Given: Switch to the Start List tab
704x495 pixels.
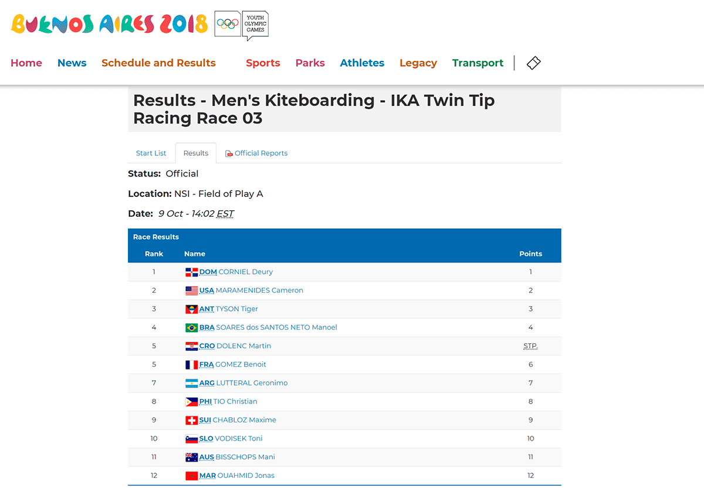Looking at the screenshot, I should (x=151, y=153).
